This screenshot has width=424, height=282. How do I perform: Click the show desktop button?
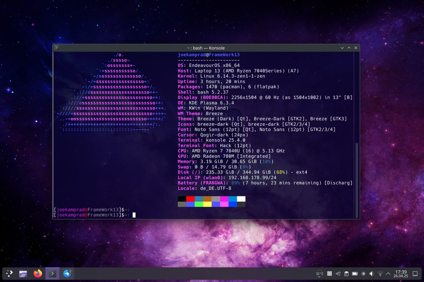tap(415, 274)
